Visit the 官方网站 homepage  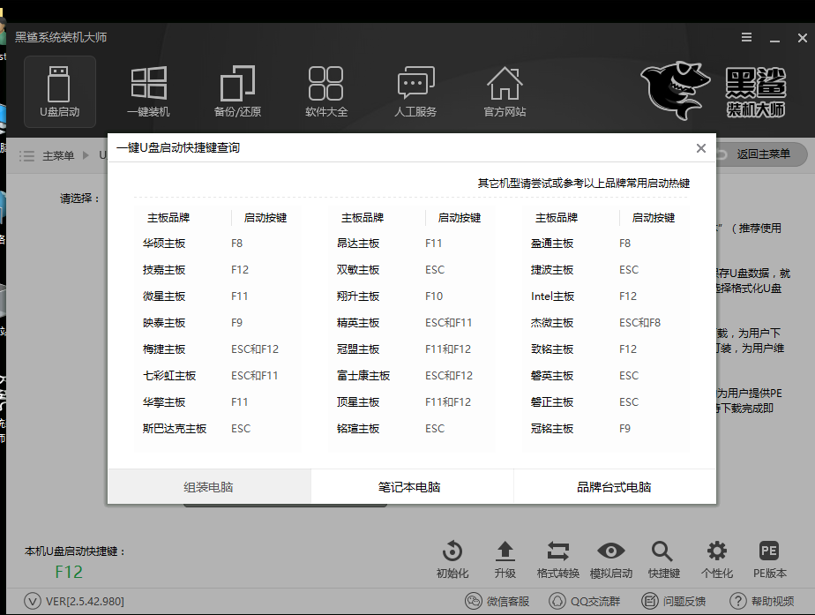[x=504, y=91]
